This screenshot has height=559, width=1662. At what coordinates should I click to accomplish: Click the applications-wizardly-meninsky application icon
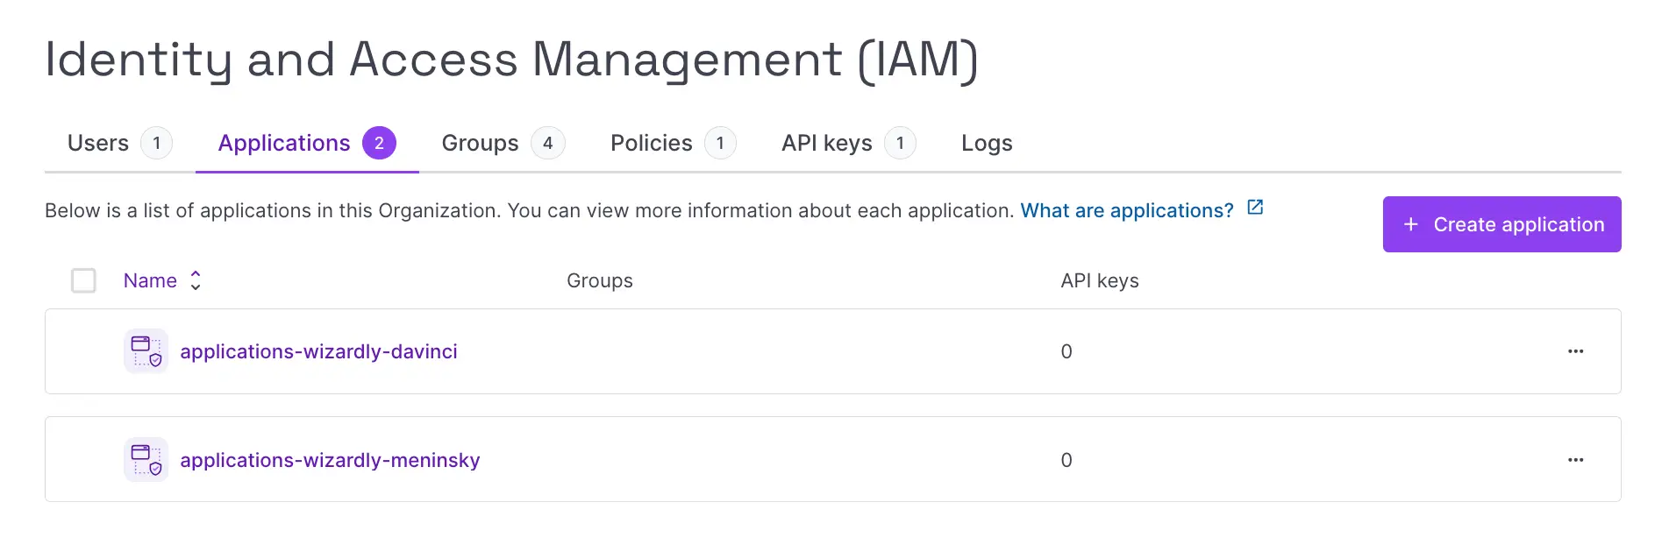[x=146, y=460]
